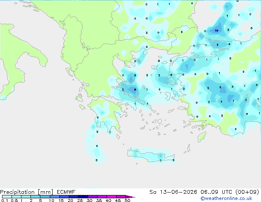
Task: Select the 30 mm legend color swatch
Action: [93, 197]
